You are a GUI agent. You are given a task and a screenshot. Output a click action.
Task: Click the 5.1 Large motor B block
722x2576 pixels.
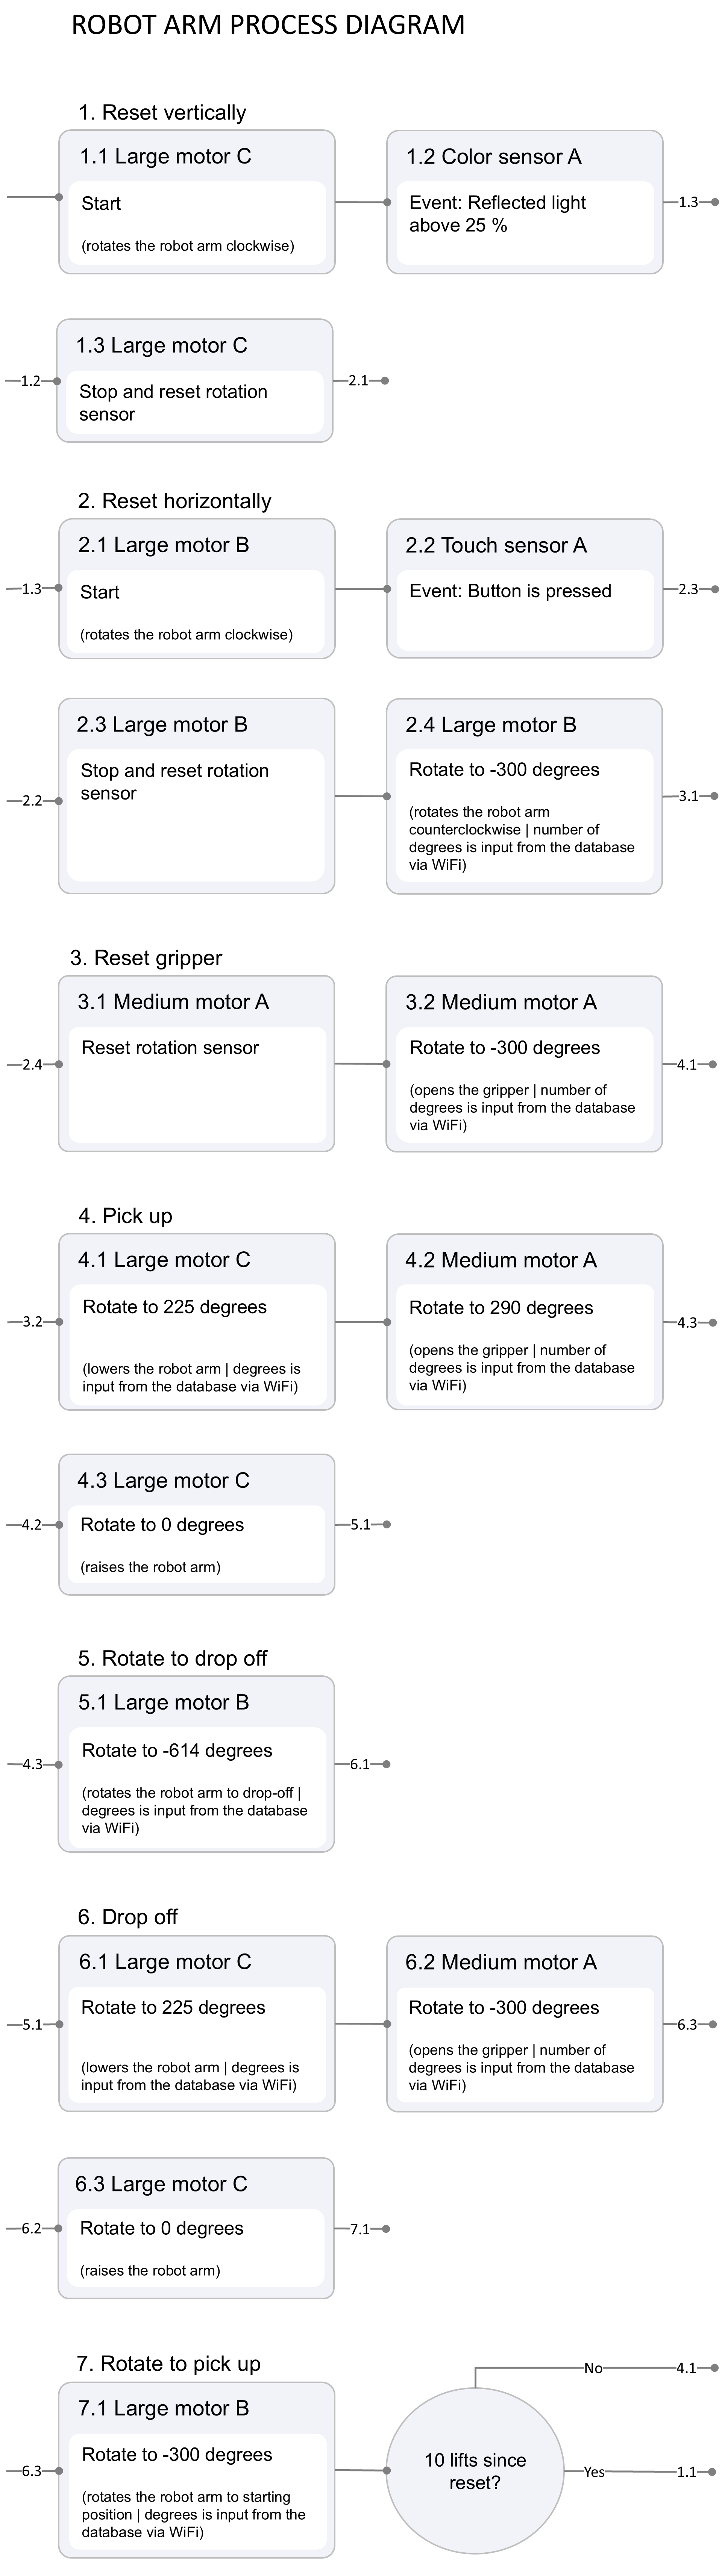pos(196,1764)
